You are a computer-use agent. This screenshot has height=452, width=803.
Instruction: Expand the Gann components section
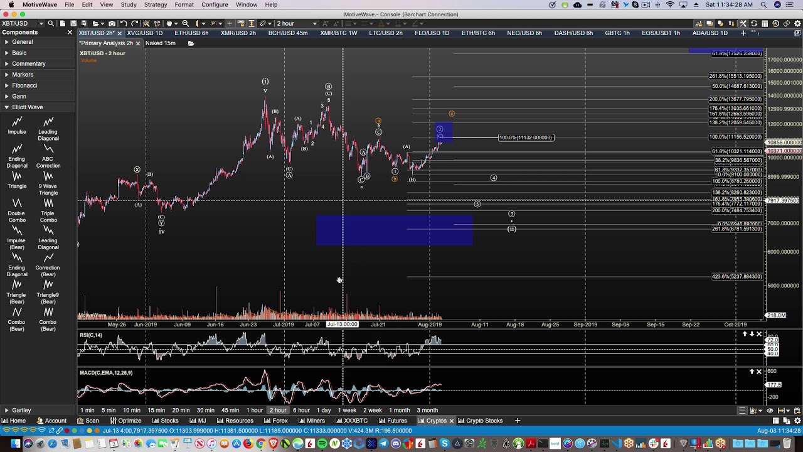click(x=38, y=96)
